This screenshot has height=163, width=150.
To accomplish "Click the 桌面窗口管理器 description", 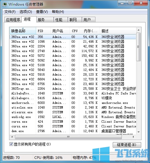I will (114, 131).
